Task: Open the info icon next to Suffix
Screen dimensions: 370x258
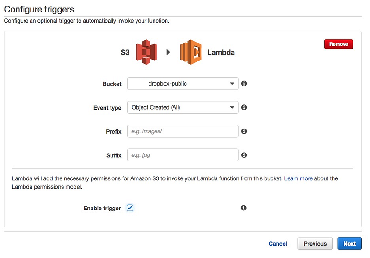Action: (244, 155)
